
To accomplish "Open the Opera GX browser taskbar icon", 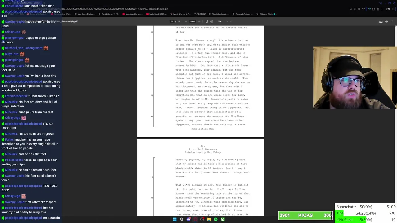I will 195,219.
